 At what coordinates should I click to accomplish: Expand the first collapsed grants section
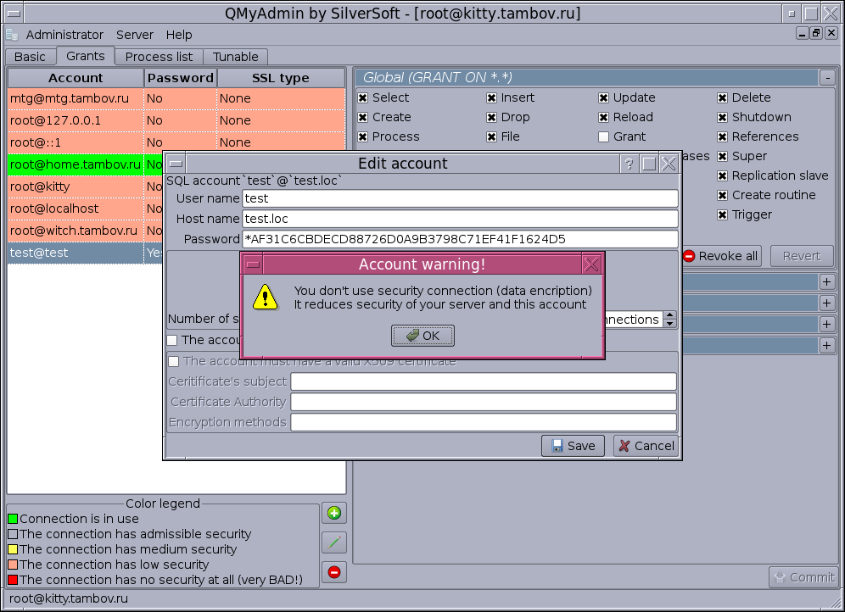(x=827, y=281)
